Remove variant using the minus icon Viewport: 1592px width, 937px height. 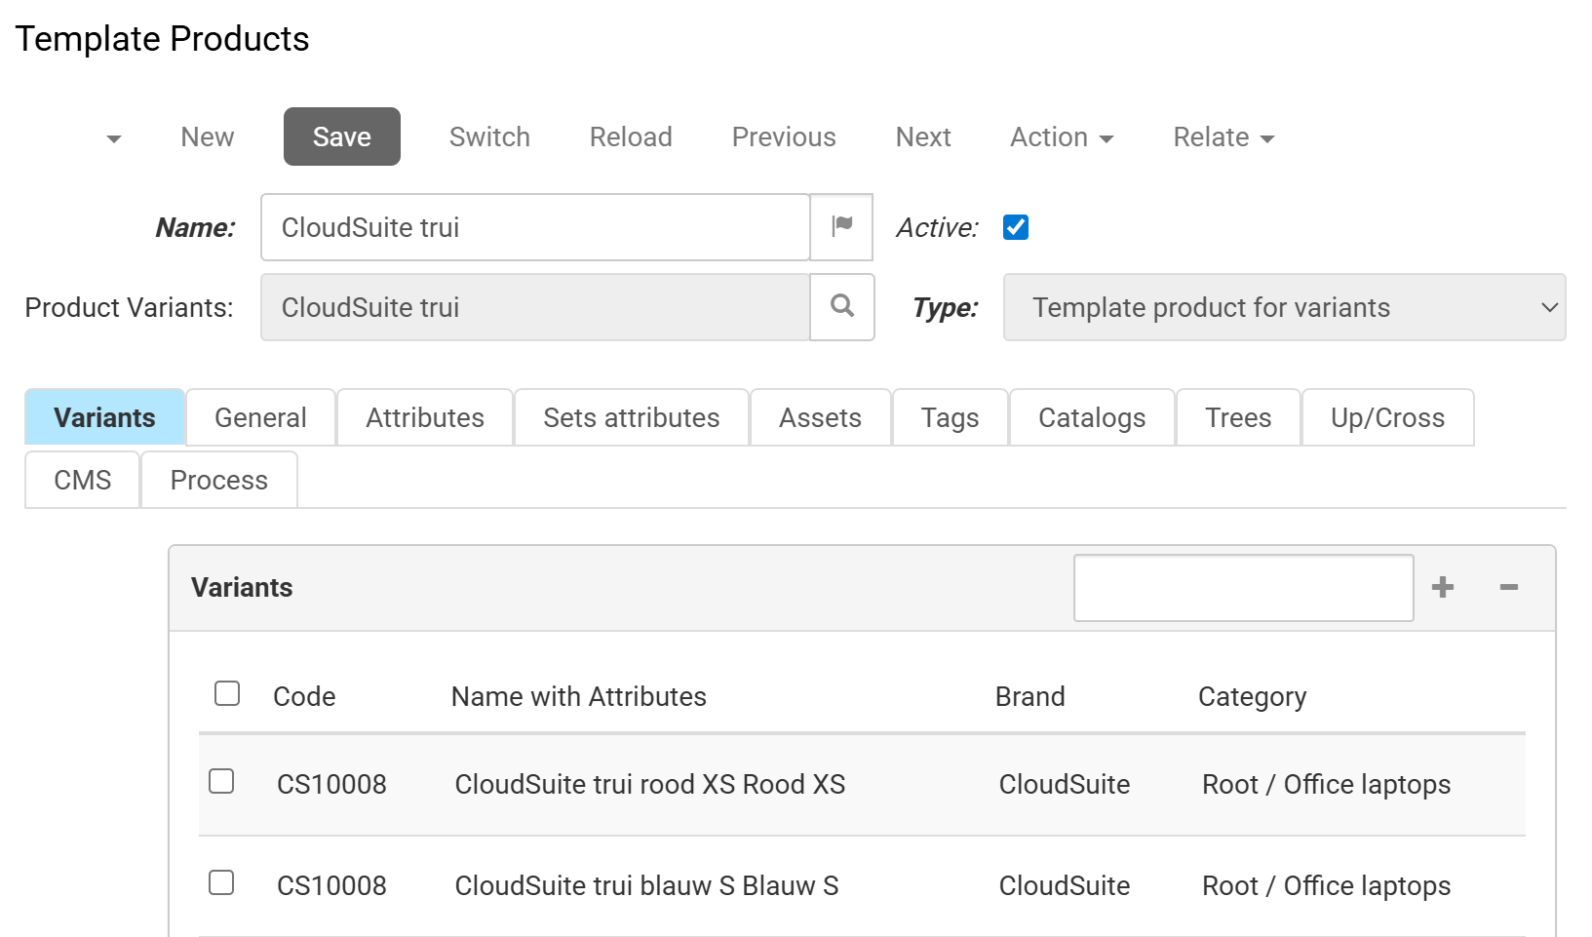click(1509, 587)
